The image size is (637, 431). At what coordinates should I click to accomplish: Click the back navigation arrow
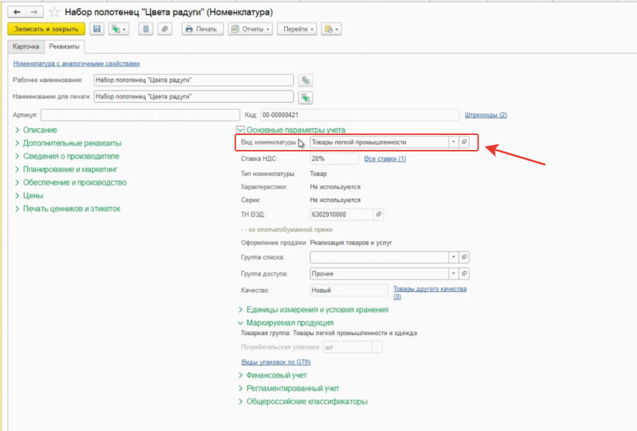pyautogui.click(x=17, y=12)
